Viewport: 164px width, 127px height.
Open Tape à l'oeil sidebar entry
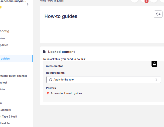pyautogui.click(x=8, y=116)
